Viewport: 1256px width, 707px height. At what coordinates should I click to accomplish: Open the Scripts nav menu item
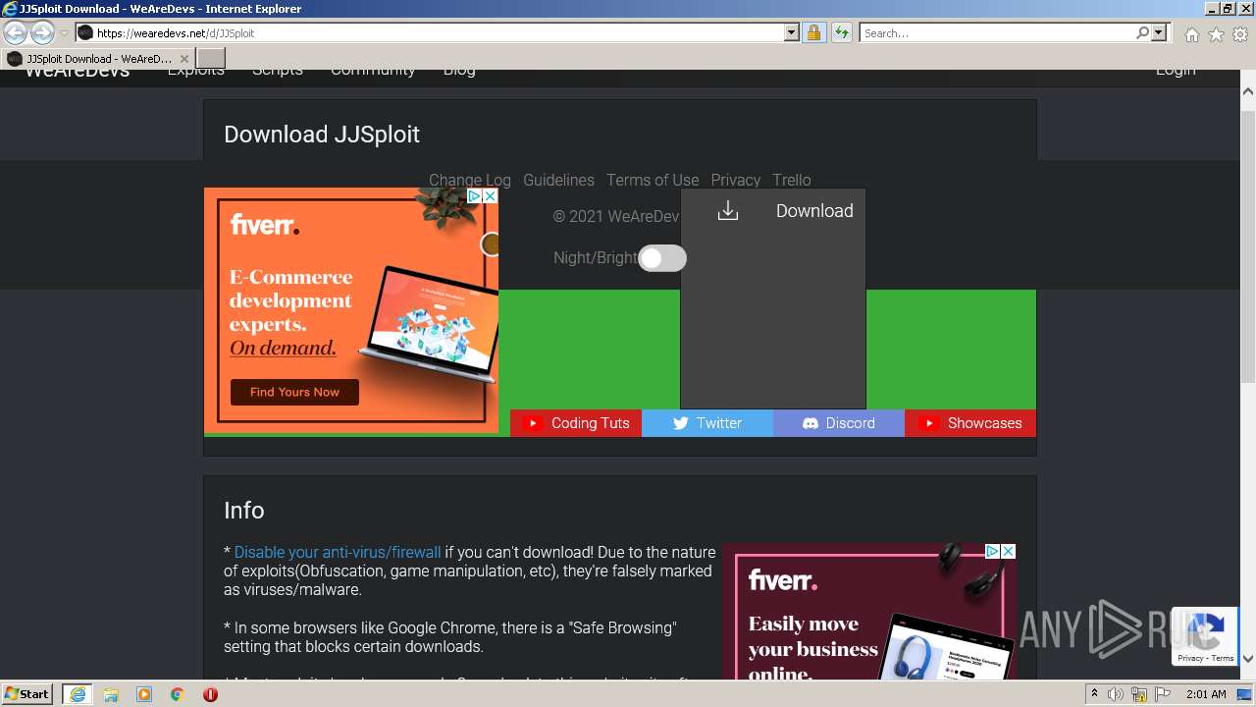pos(278,71)
